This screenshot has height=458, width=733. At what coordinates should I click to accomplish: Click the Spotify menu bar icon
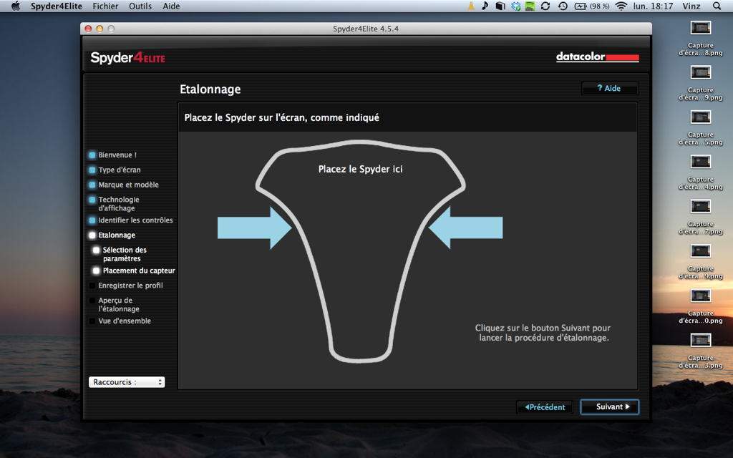(530, 6)
